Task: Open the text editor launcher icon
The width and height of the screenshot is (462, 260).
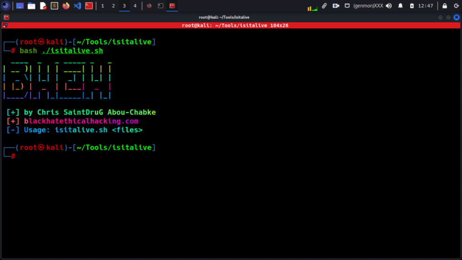Action: pyautogui.click(x=43, y=6)
